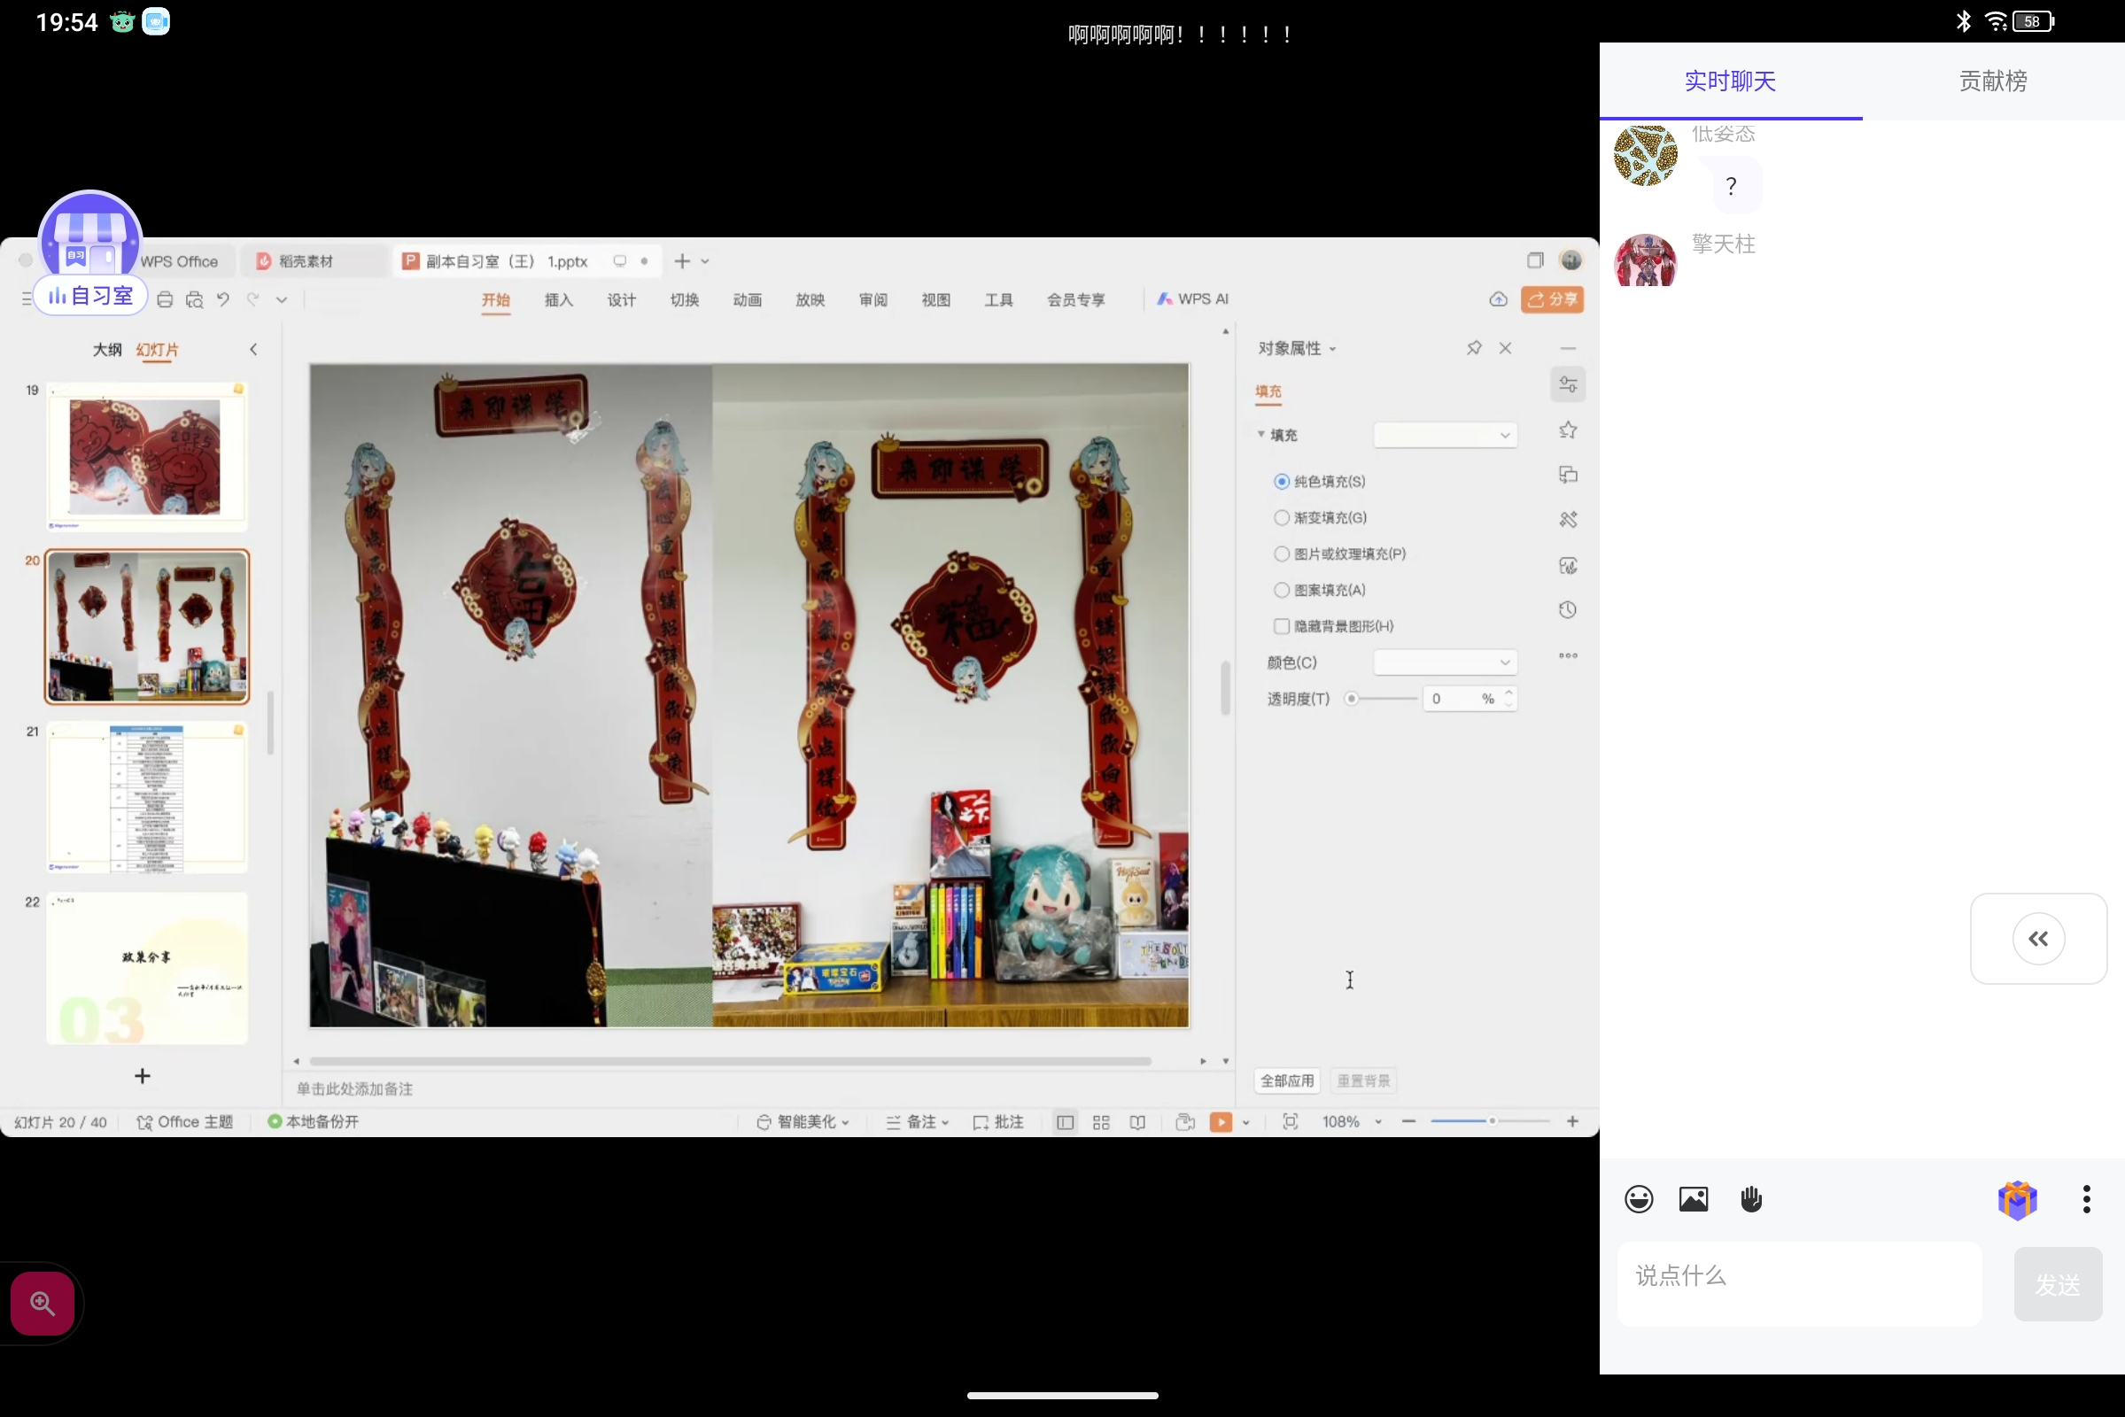Collapse the slide thumbnail panel chevron
Image resolution: width=2125 pixels, height=1417 pixels.
(x=253, y=350)
